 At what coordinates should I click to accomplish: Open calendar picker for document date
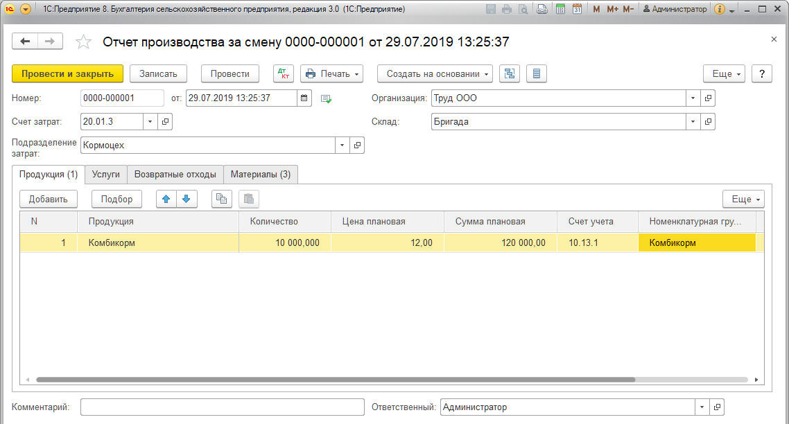304,98
